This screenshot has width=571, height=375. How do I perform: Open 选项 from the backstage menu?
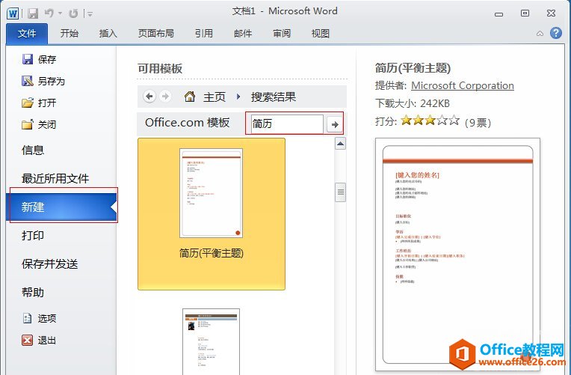(40, 318)
